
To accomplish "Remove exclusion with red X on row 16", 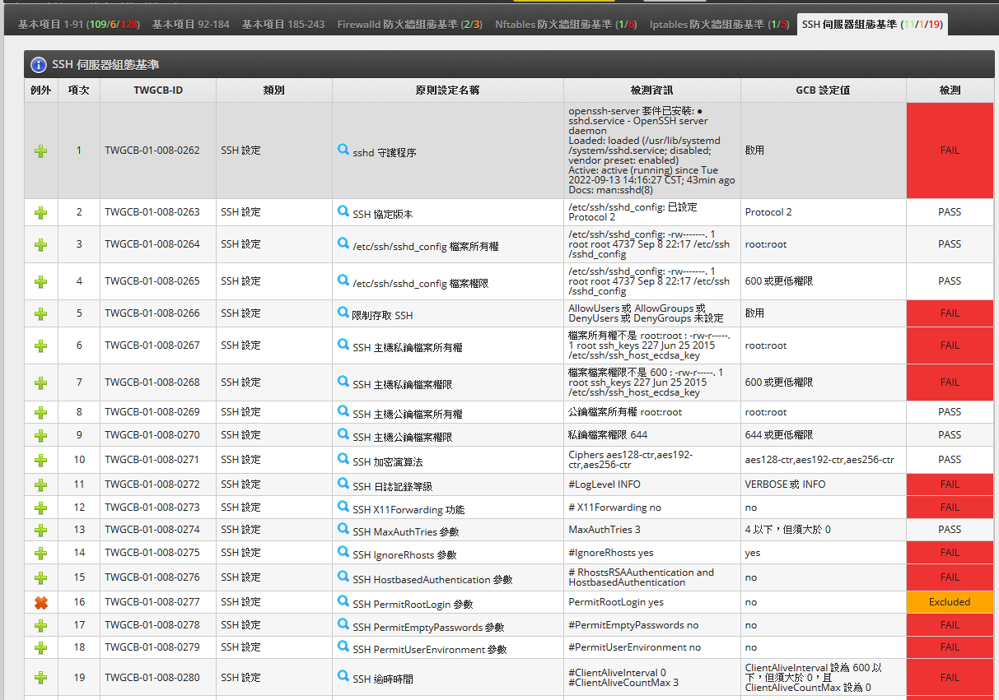I will coord(40,602).
